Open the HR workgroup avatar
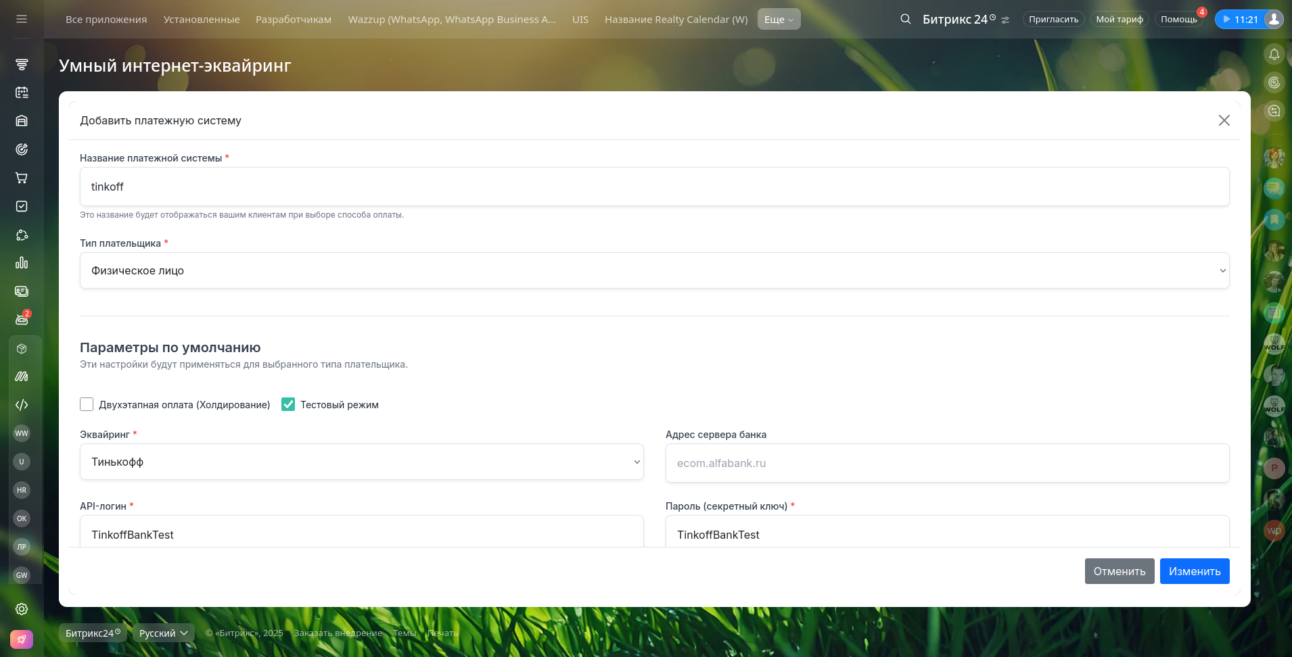The image size is (1292, 657). click(22, 490)
